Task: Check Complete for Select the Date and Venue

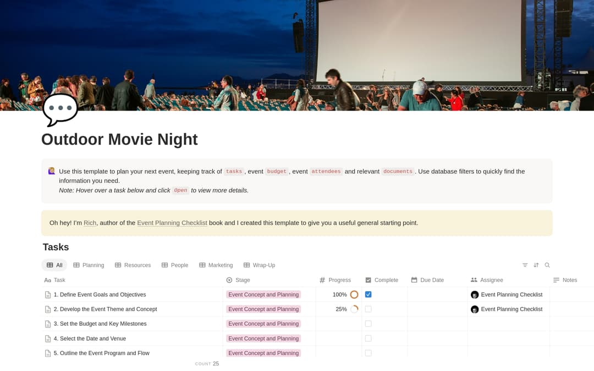Action: pos(368,339)
